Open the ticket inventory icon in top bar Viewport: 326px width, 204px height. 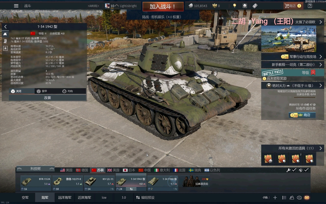tap(255, 6)
